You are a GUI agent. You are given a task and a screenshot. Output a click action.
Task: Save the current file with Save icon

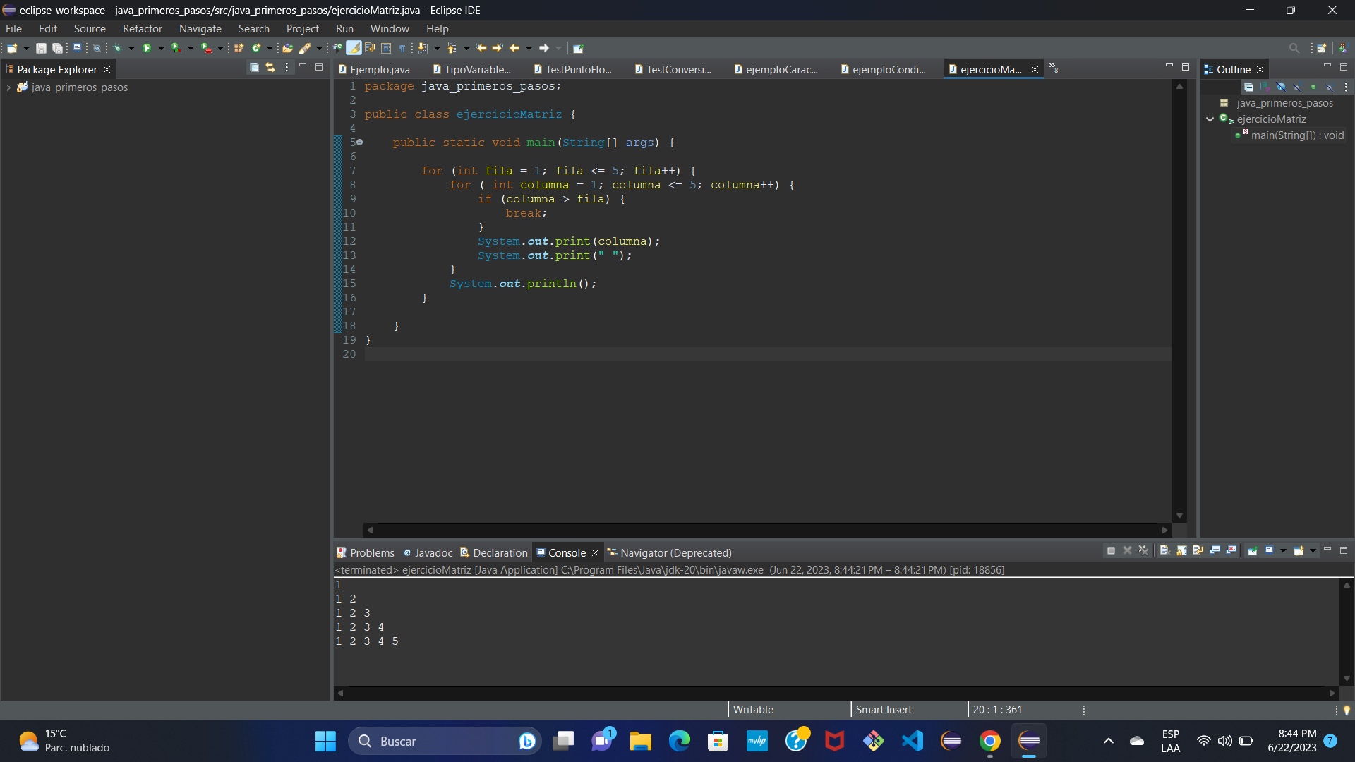pyautogui.click(x=41, y=48)
